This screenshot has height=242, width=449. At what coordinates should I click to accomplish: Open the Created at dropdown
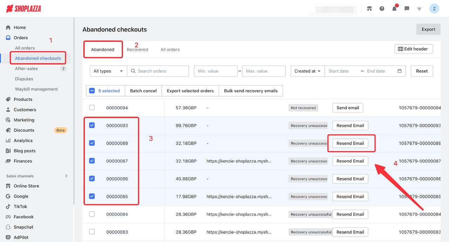tap(307, 71)
